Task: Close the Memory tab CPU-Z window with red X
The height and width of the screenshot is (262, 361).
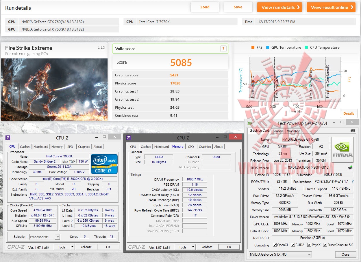Action: (235, 137)
